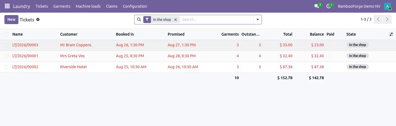Open Tickets gear actions menu

click(x=38, y=19)
